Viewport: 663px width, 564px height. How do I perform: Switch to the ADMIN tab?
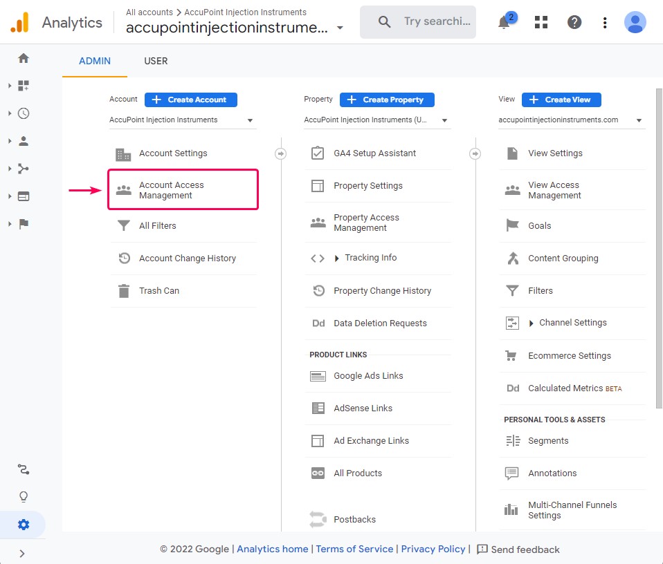(x=95, y=62)
